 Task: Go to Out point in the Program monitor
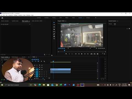coord(88,54)
